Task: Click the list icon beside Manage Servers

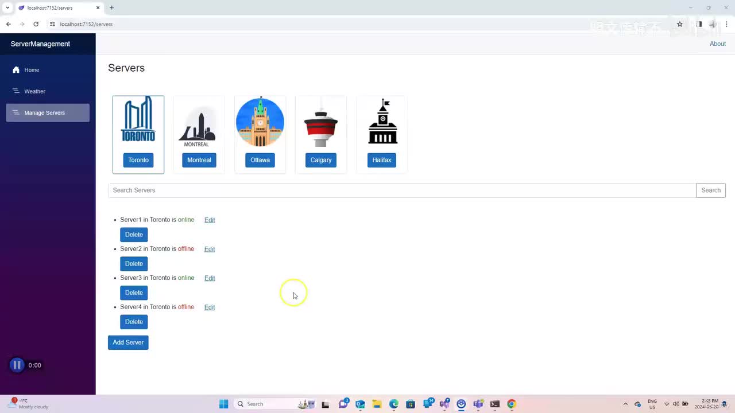Action: pyautogui.click(x=16, y=112)
